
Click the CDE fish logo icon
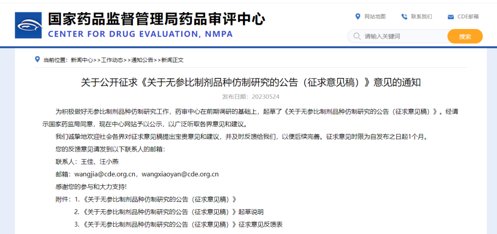28,25
